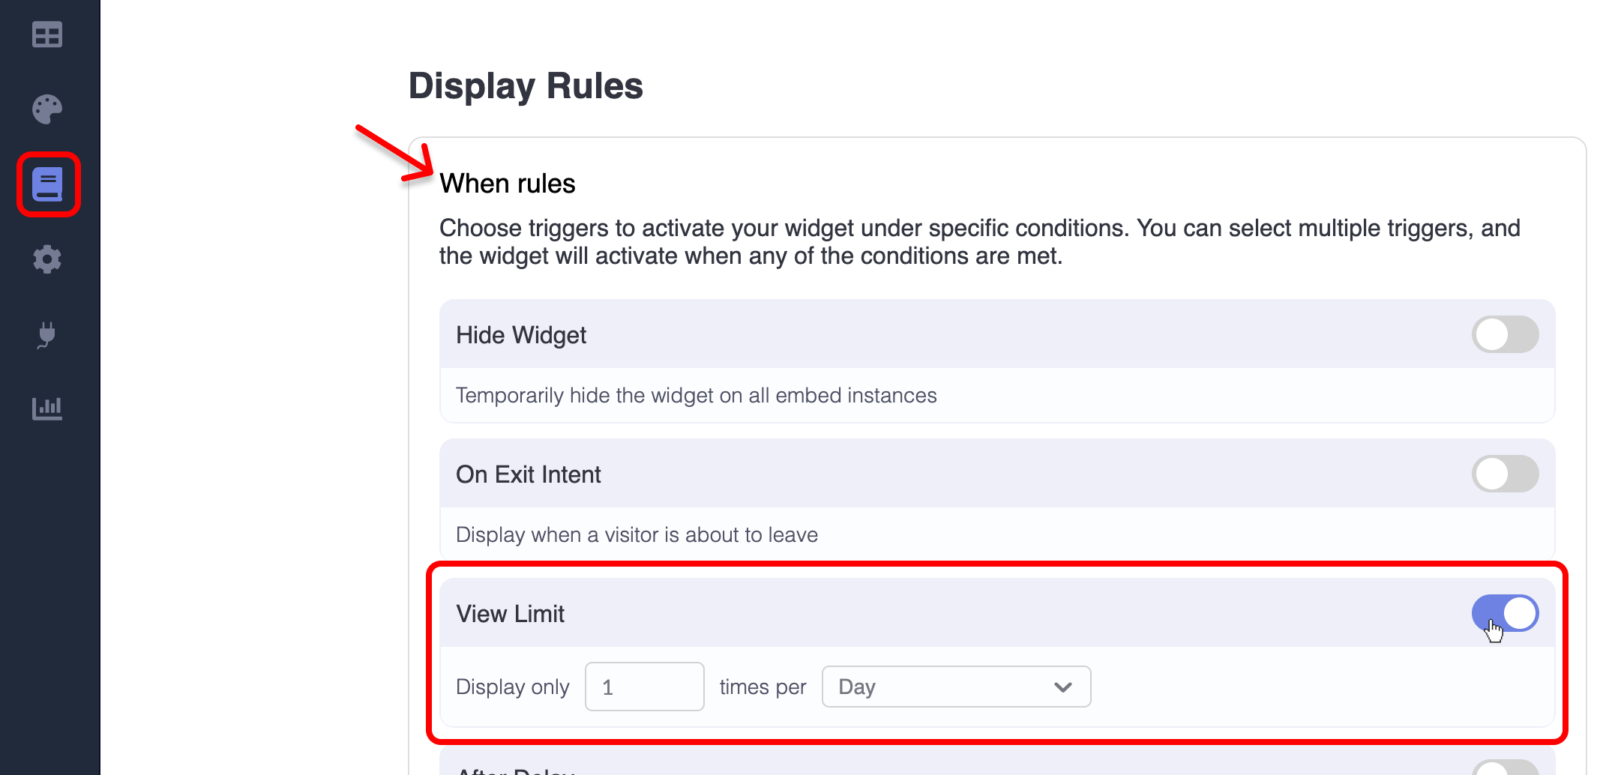Screen dimensions: 1615x775
Task: Open the settings gear icon
Action: 47,259
